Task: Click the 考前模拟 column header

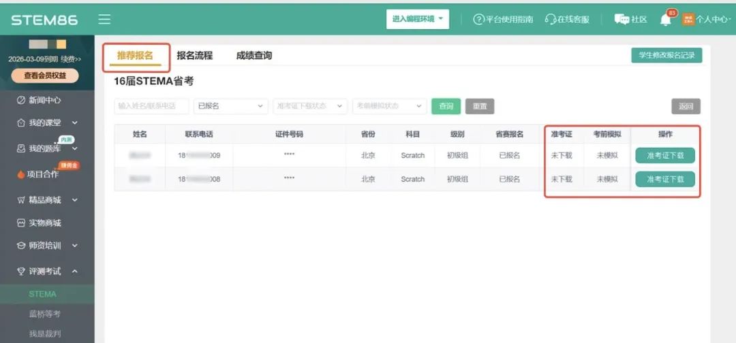Action: [x=607, y=135]
